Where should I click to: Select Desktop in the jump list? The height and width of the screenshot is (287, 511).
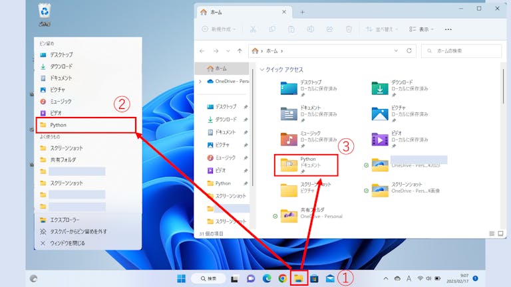click(x=88, y=54)
